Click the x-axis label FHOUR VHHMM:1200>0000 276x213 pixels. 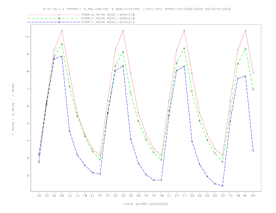pyautogui.click(x=145, y=204)
